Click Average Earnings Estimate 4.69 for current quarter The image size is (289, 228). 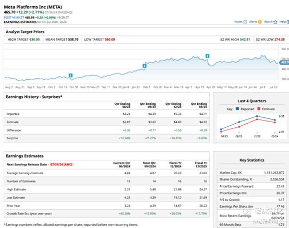click(x=127, y=173)
